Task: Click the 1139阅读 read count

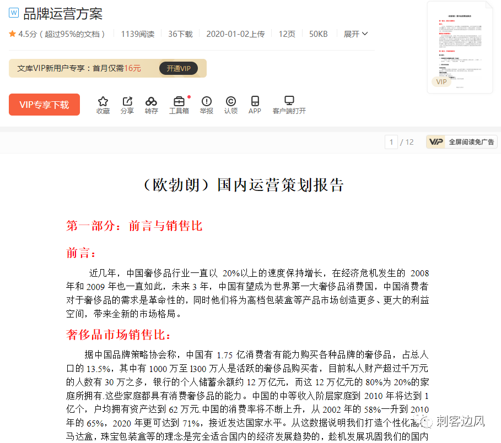Action: [x=137, y=34]
